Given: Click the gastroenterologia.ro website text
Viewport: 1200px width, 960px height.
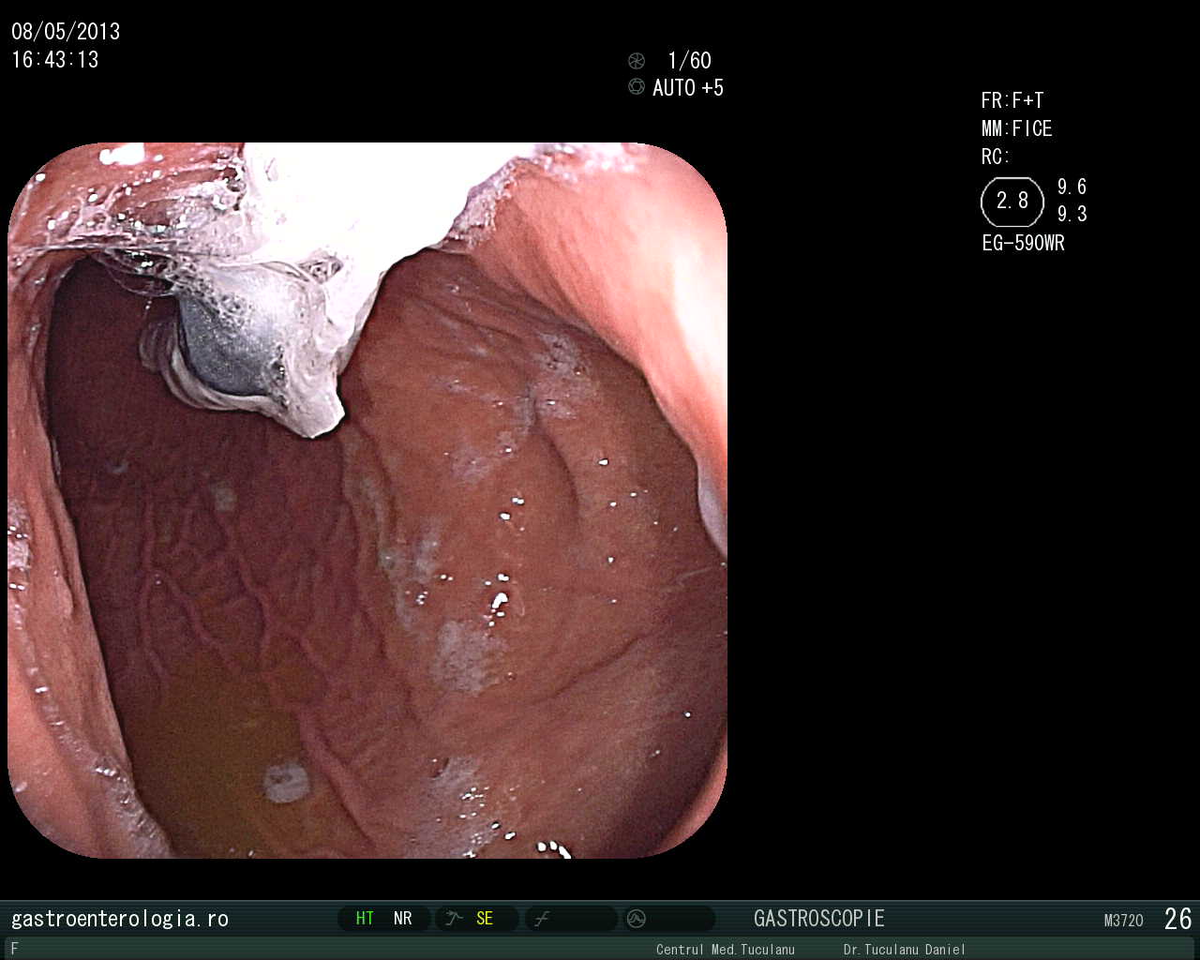Looking at the screenshot, I should (120, 919).
